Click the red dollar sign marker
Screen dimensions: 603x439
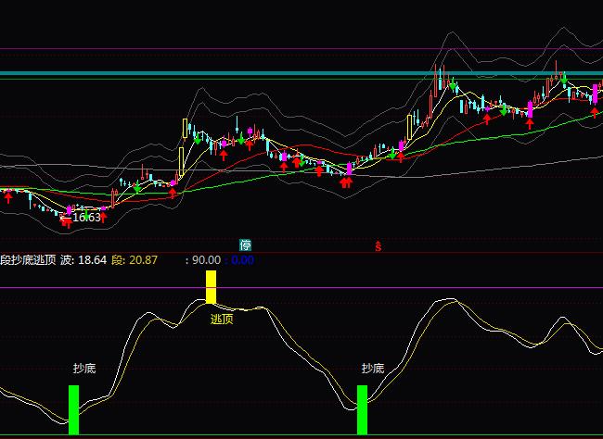(x=378, y=246)
